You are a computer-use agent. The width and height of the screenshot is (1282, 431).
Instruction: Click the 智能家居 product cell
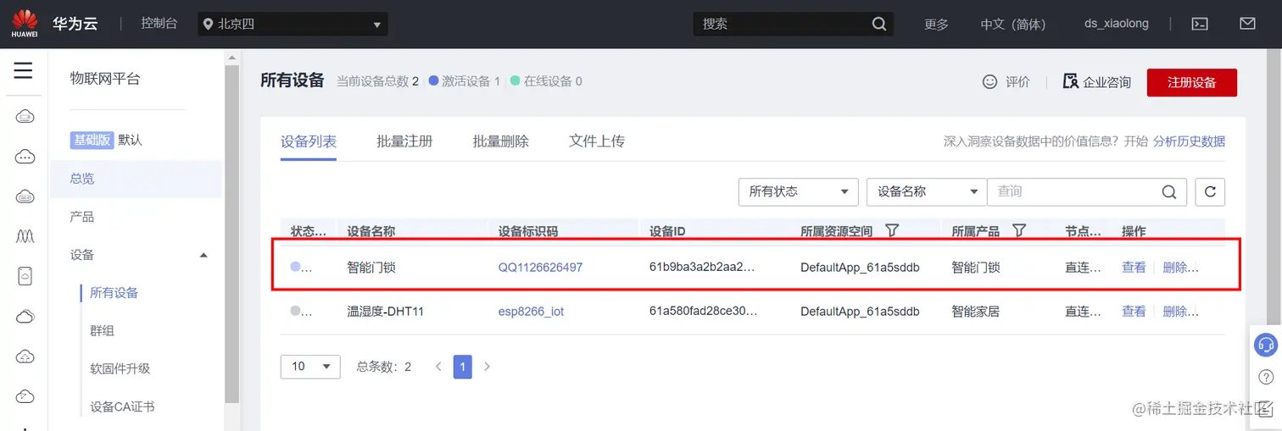coord(975,312)
